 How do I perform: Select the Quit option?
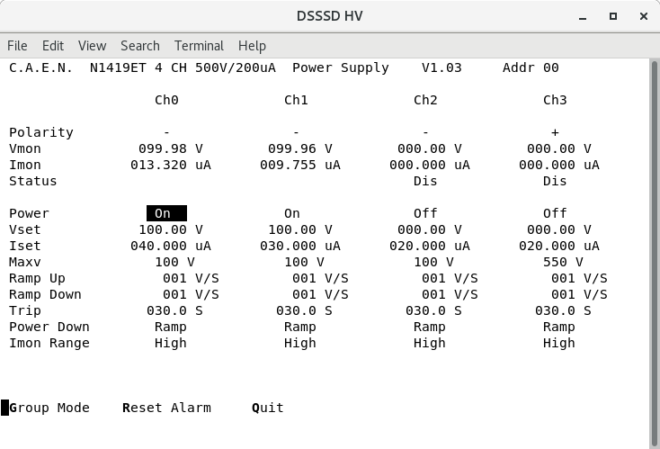[x=268, y=408]
